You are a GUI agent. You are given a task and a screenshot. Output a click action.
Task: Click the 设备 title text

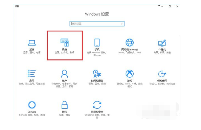[65, 50]
